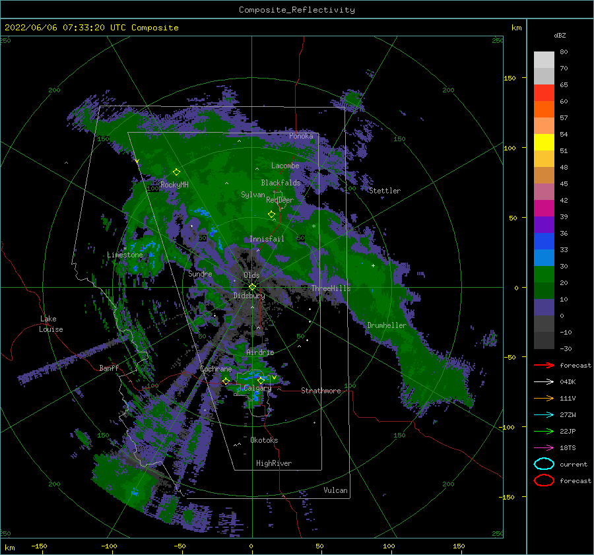Click the Sundre town label
594x555 pixels.
click(200, 273)
